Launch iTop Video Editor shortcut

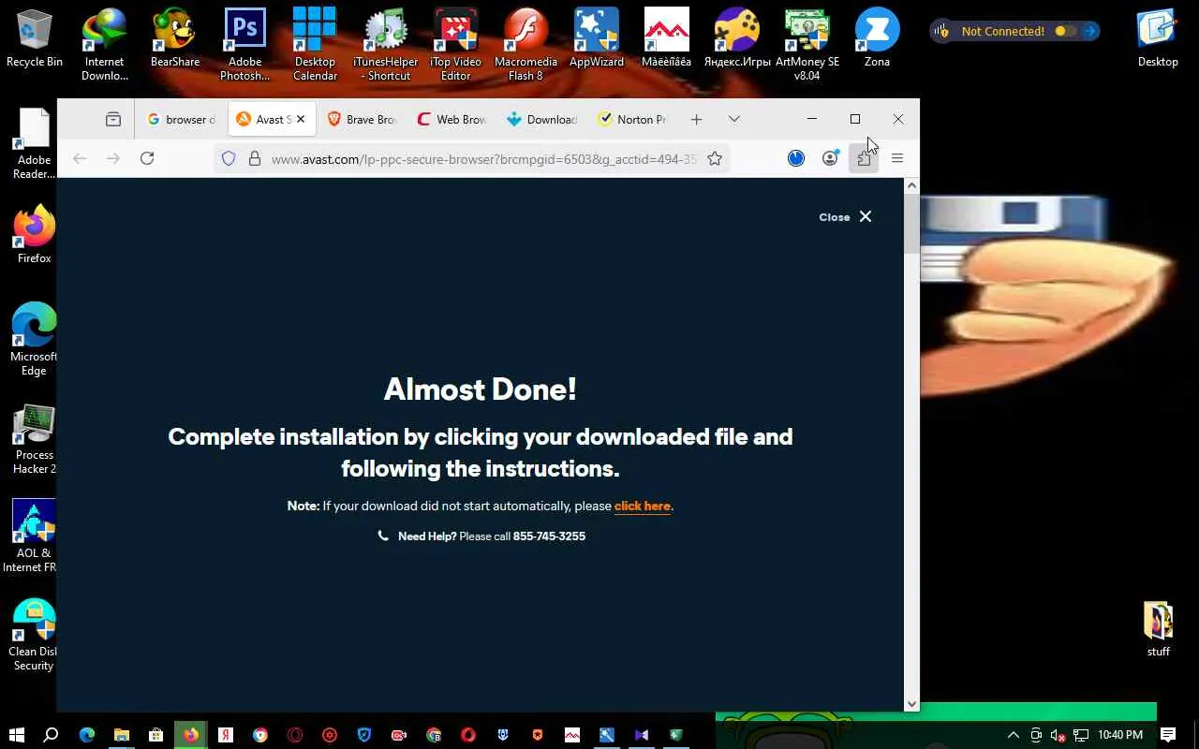point(455,45)
